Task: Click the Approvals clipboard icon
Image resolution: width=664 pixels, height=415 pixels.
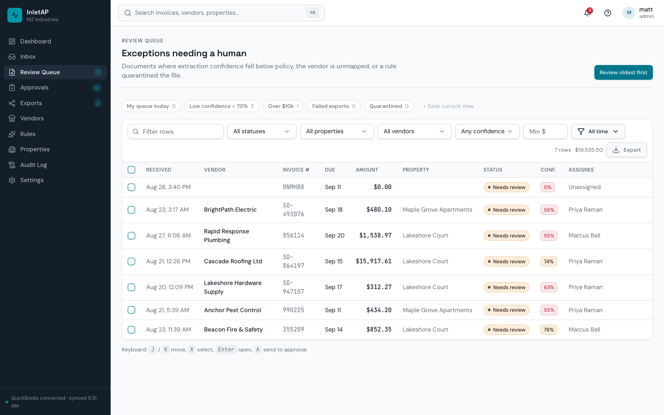Action: point(12,88)
